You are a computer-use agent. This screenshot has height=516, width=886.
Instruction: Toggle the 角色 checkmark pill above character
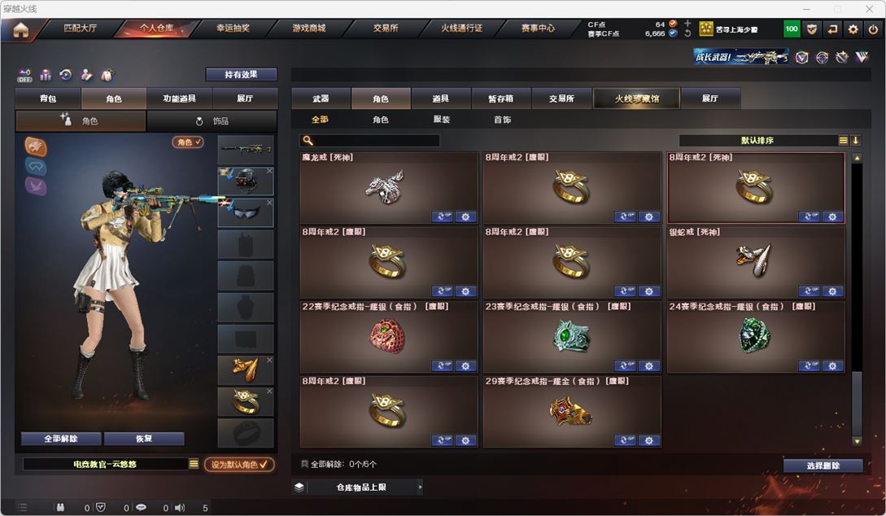click(188, 142)
